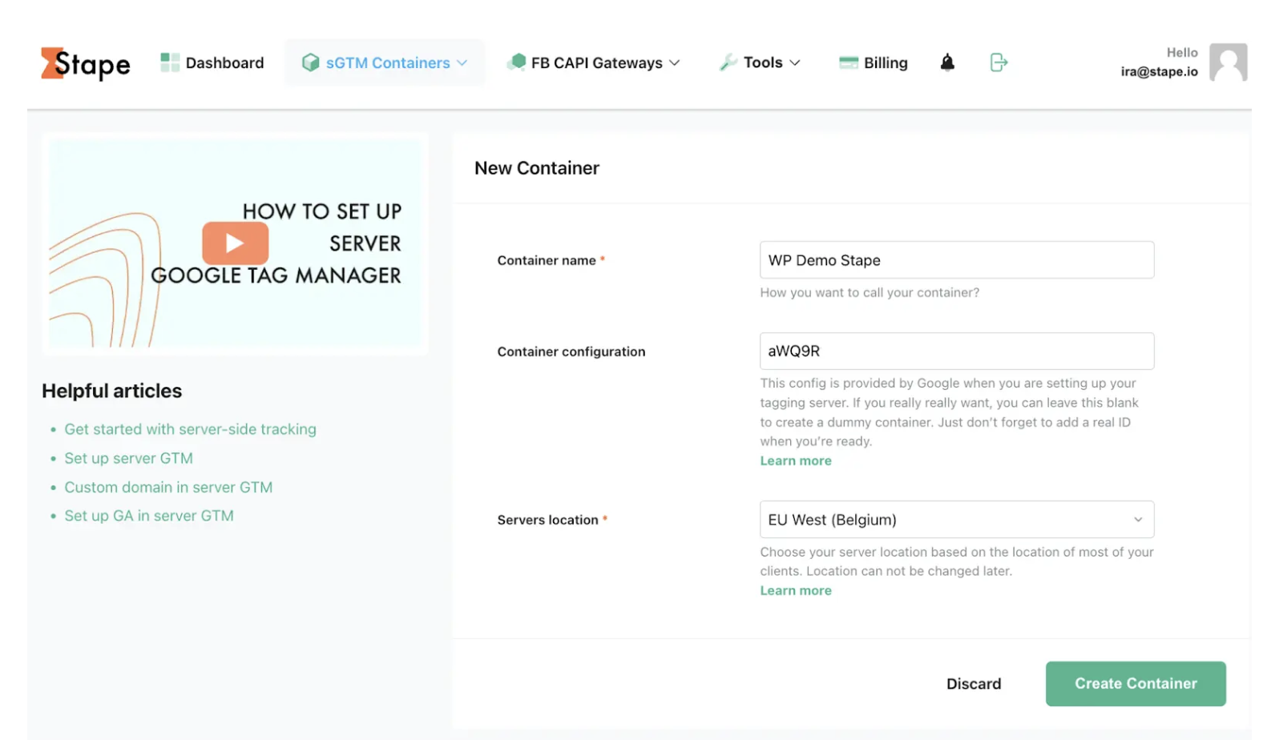The width and height of the screenshot is (1263, 740).
Task: Click the Discard button
Action: pyautogui.click(x=974, y=684)
